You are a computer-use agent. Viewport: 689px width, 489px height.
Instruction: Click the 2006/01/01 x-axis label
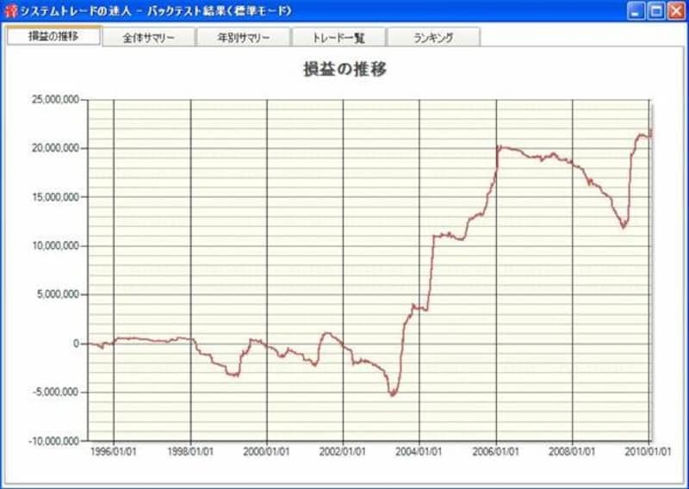(496, 452)
